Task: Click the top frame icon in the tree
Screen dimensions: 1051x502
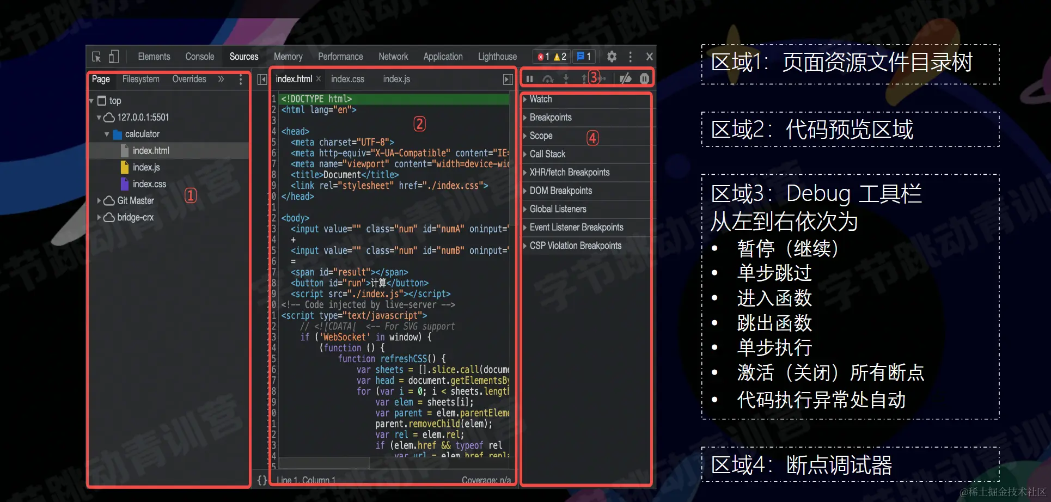Action: point(102,101)
